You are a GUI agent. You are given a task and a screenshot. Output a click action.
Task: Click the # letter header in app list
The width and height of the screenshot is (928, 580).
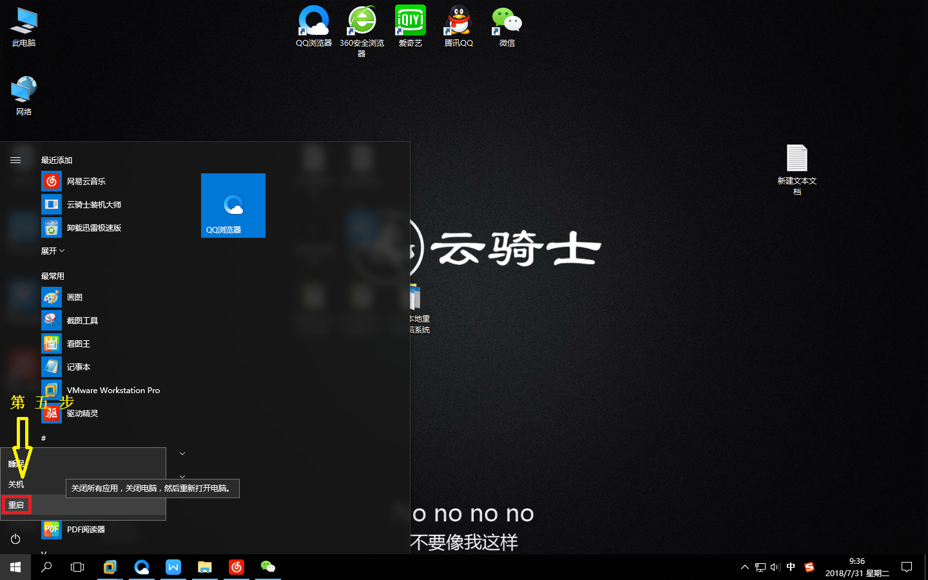coord(44,438)
